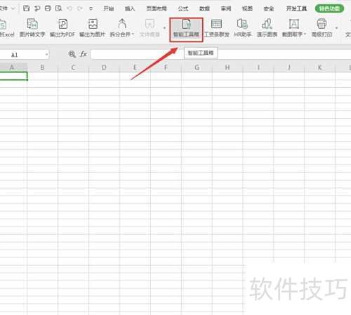Open the Name Box dropdown arrow

(x=47, y=55)
